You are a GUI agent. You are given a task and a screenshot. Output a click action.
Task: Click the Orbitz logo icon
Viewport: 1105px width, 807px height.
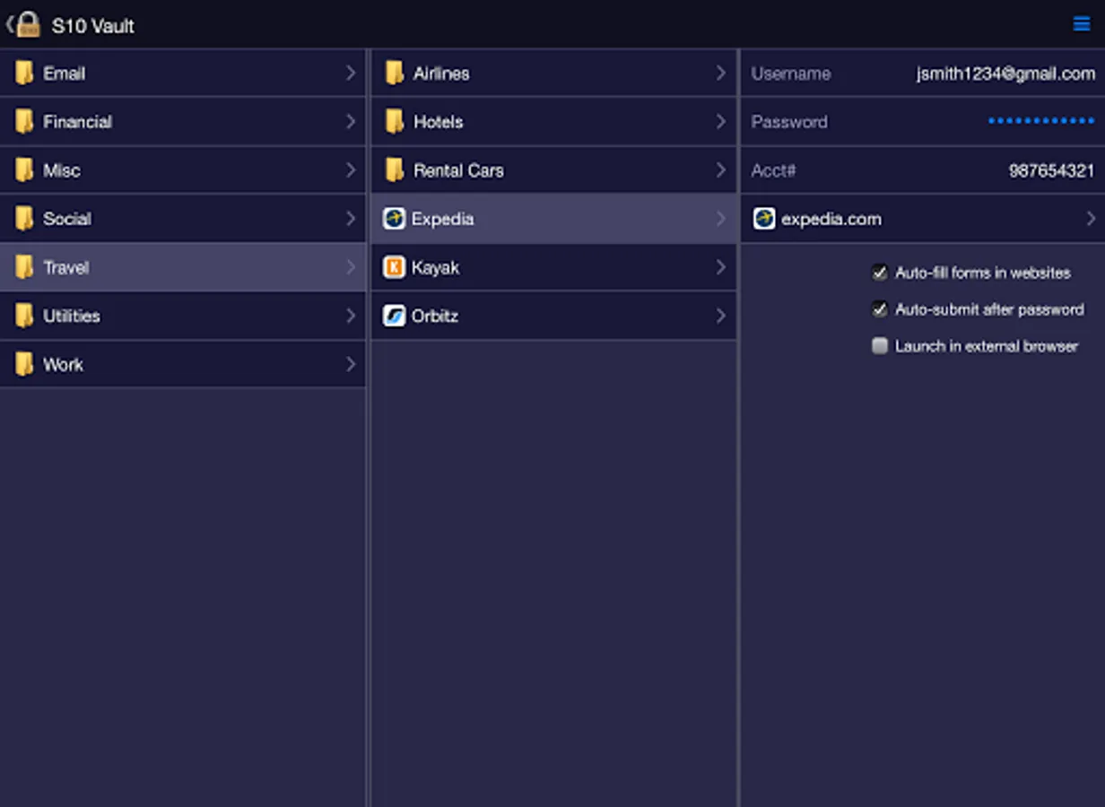click(x=394, y=315)
